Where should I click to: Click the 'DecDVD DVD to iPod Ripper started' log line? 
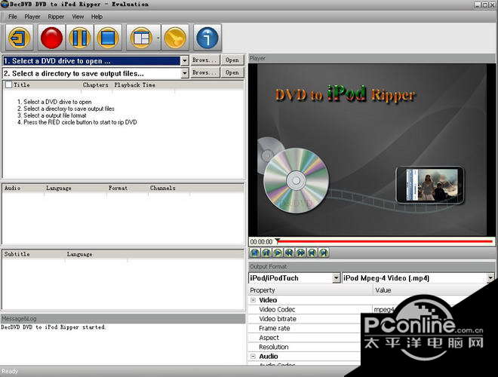point(53,327)
